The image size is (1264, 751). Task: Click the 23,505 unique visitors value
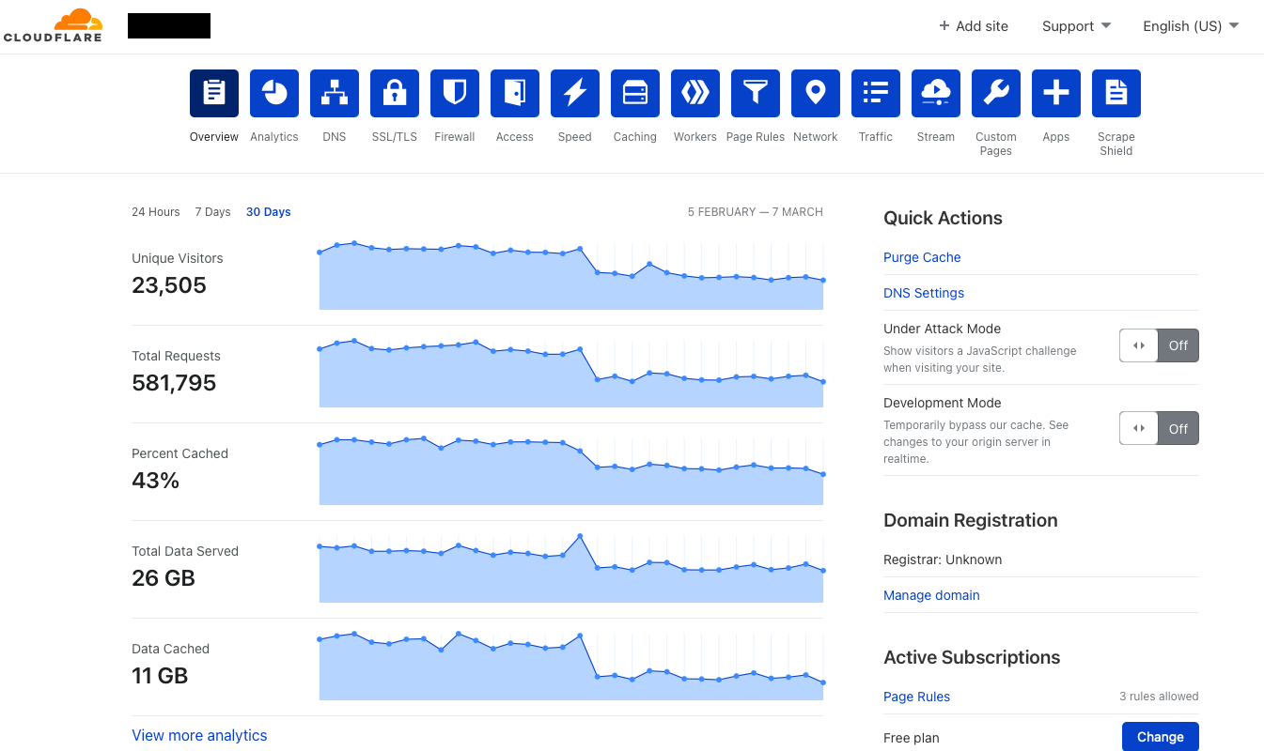tap(169, 285)
